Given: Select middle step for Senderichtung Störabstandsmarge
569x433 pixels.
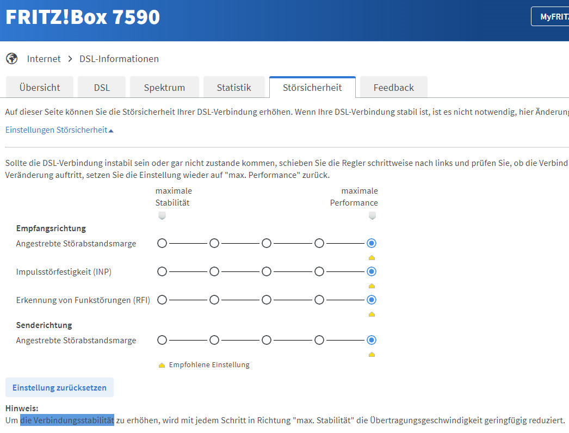Looking at the screenshot, I should [x=267, y=340].
